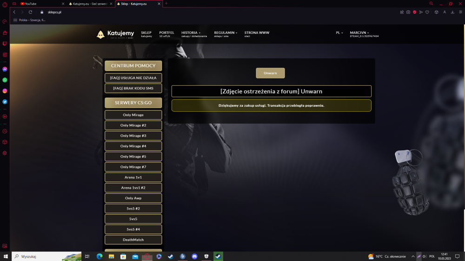Screen dimensions: 465x261
Task: Select the Only Awp server
Action: pyautogui.click(x=133, y=198)
